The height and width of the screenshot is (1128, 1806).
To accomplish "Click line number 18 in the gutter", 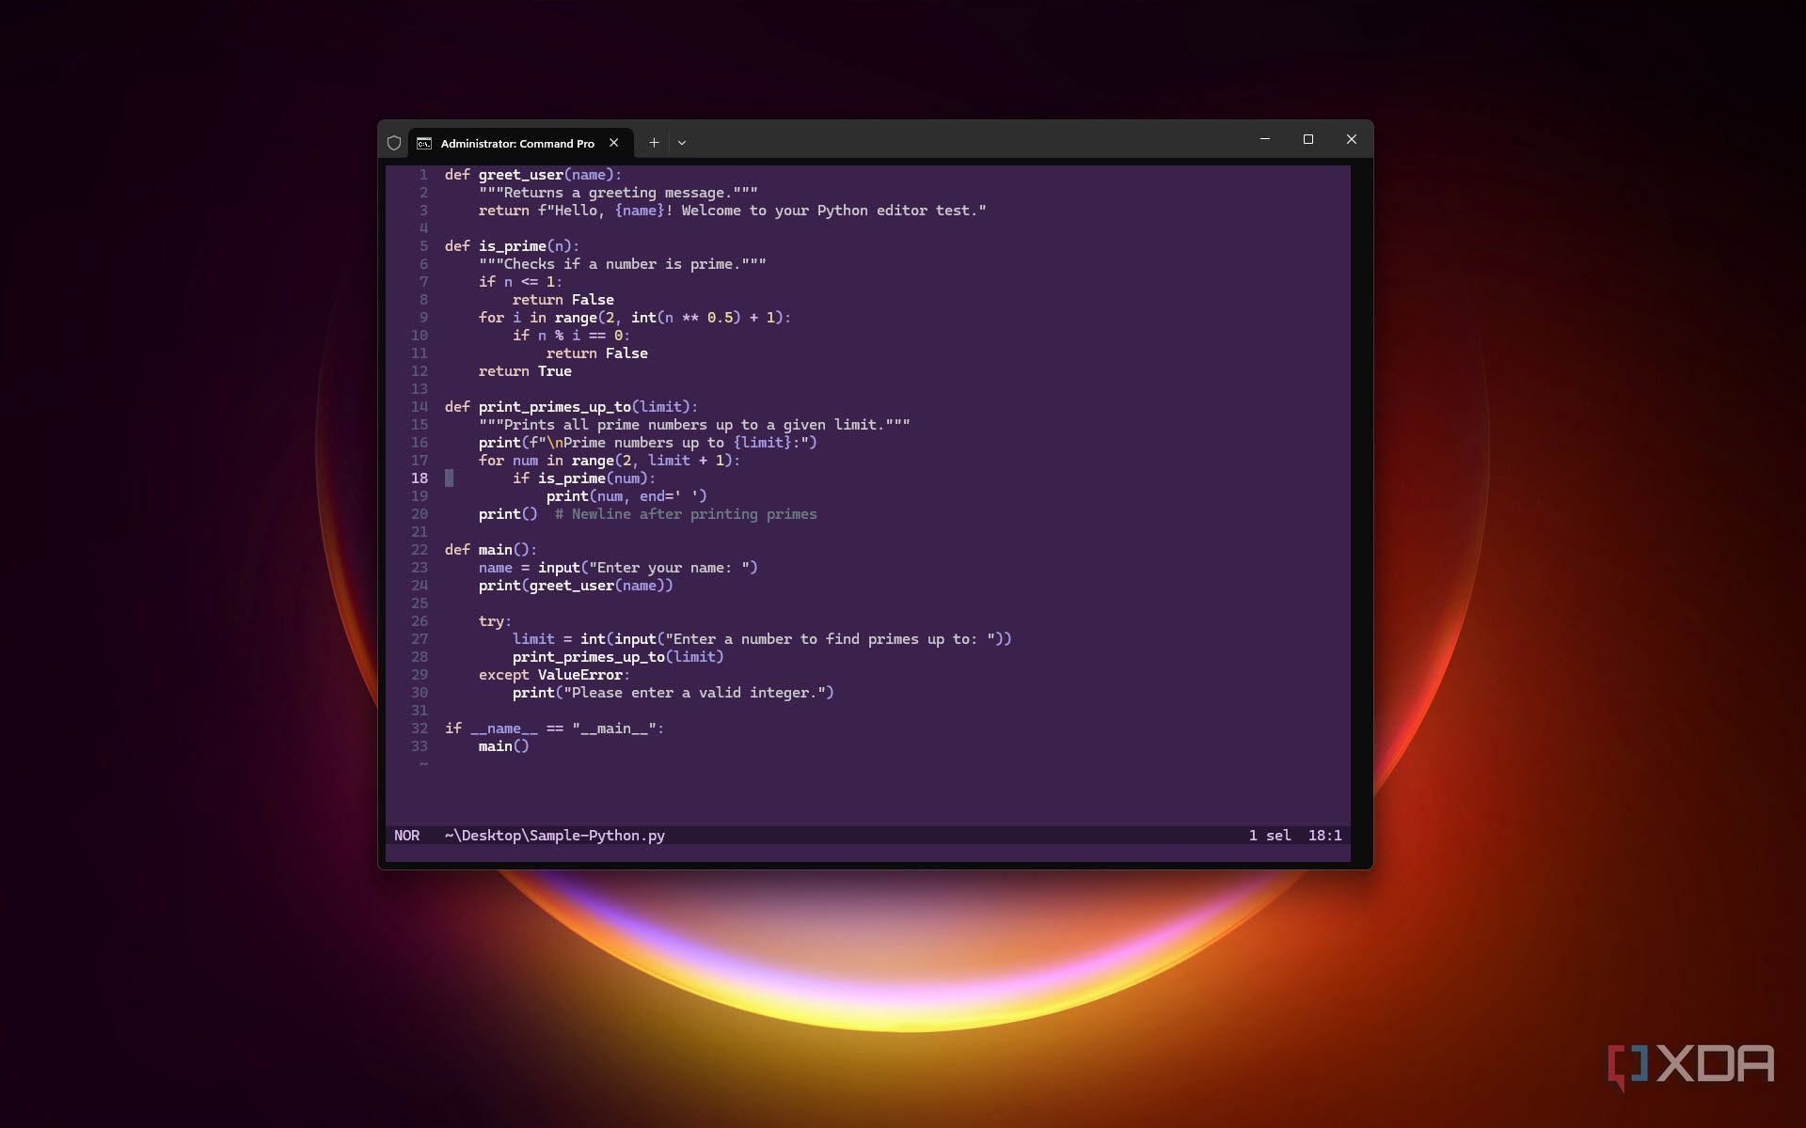I will click(x=419, y=478).
